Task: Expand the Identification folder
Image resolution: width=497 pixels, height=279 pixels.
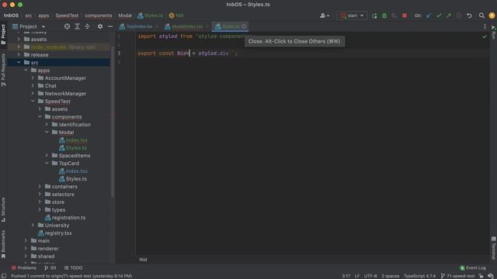Action: pos(47,124)
